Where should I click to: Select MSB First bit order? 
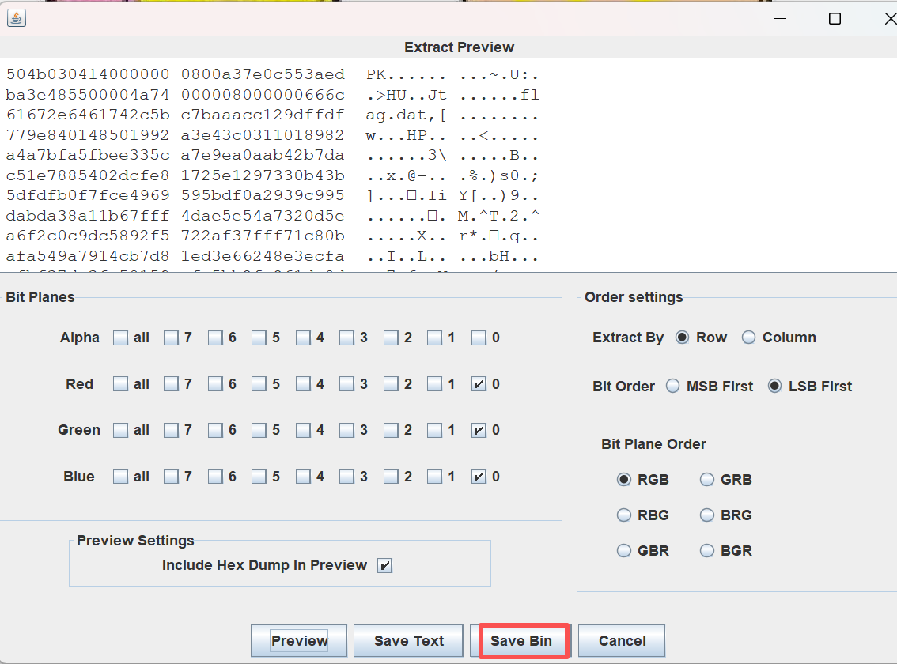point(673,387)
